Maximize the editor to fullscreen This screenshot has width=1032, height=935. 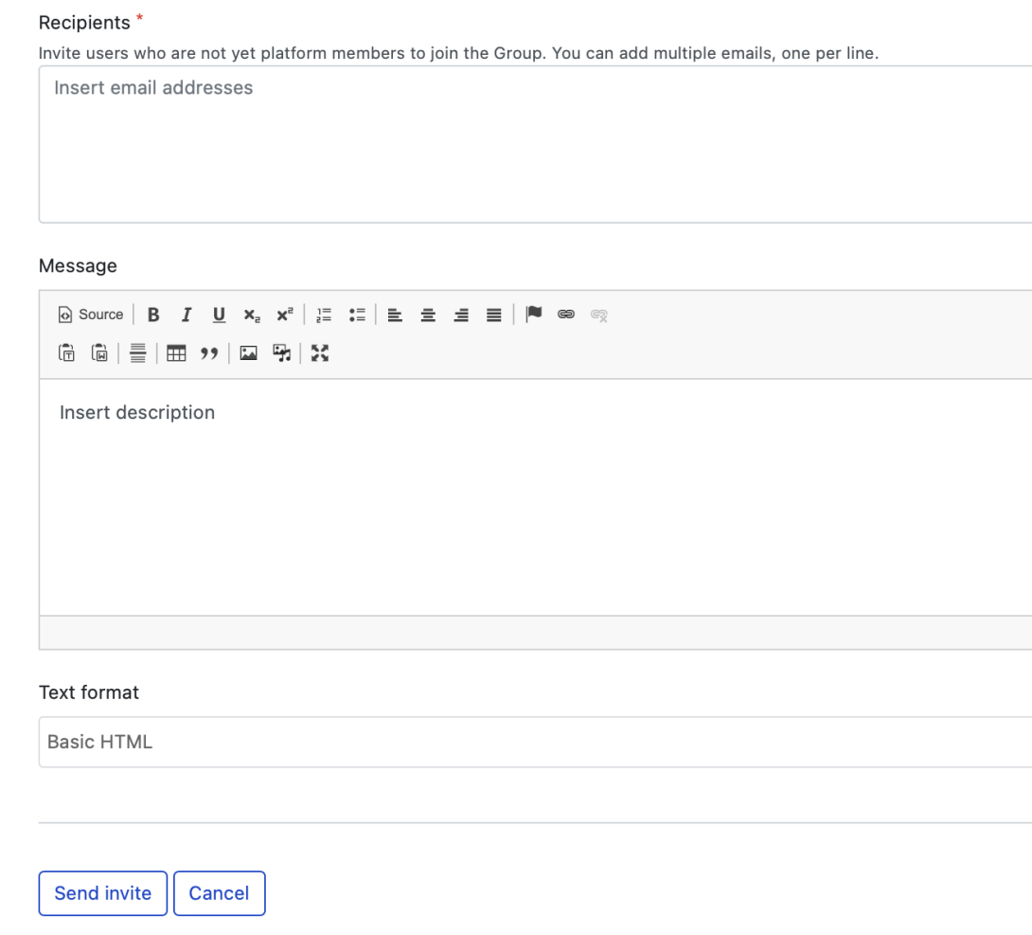point(320,353)
